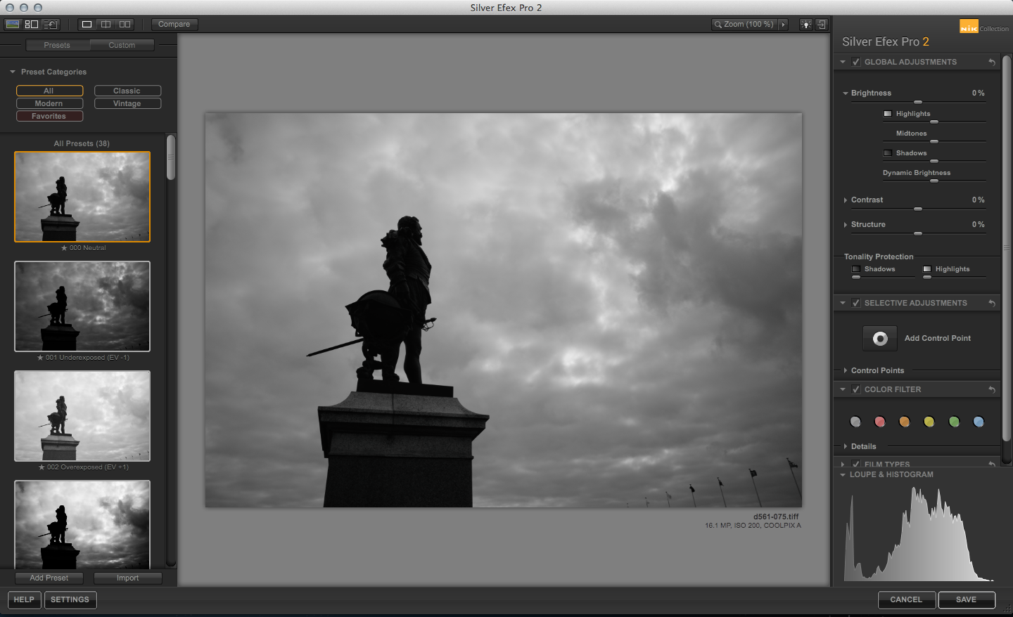Toggle the Selective Adjustments checkbox
The height and width of the screenshot is (617, 1013).
(856, 303)
